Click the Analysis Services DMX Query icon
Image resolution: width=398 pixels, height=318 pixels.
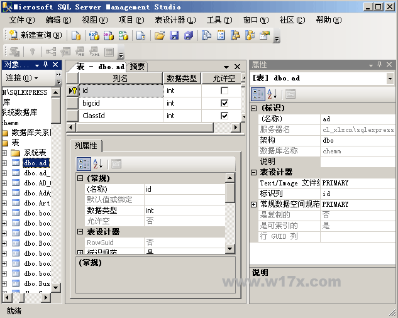(x=109, y=35)
